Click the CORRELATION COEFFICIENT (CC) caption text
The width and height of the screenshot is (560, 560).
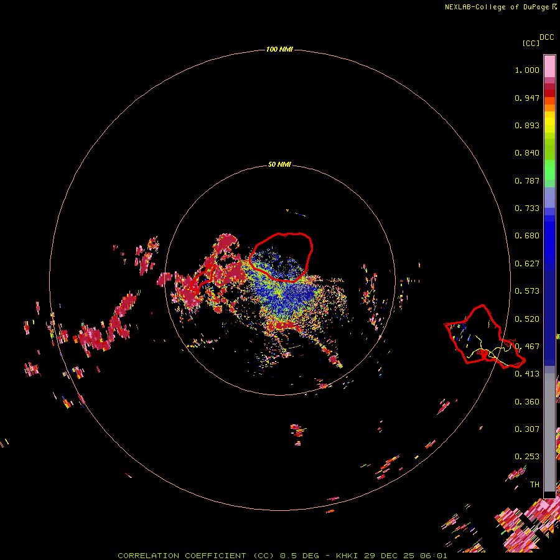click(196, 556)
